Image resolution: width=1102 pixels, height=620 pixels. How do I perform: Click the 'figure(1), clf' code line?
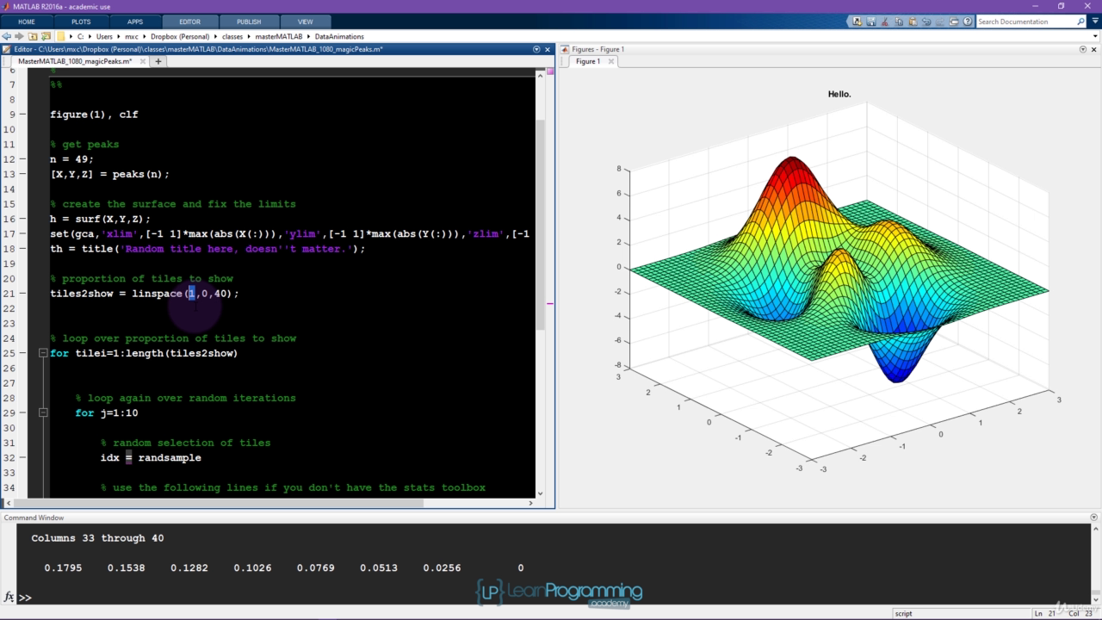tap(94, 115)
